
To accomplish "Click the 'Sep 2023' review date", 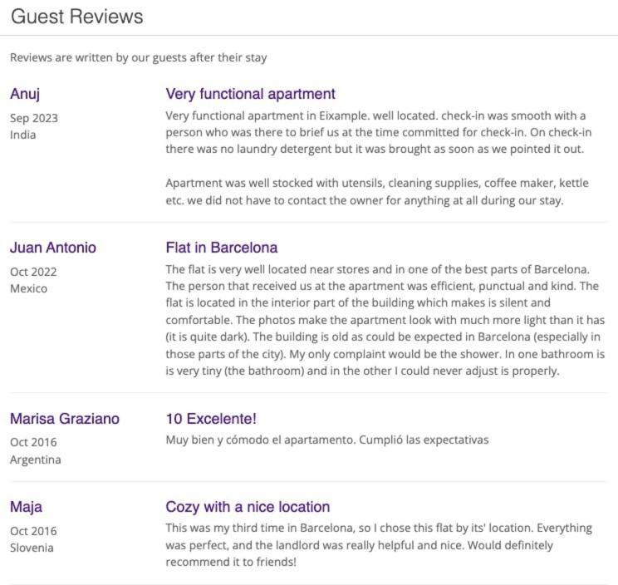I will pyautogui.click(x=34, y=118).
